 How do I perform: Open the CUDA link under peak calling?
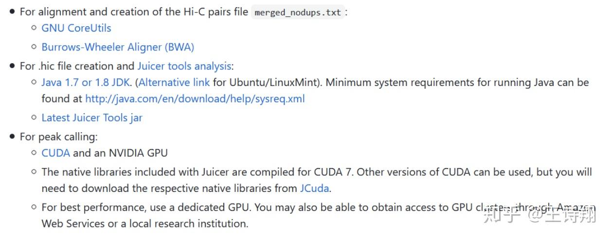(55, 154)
